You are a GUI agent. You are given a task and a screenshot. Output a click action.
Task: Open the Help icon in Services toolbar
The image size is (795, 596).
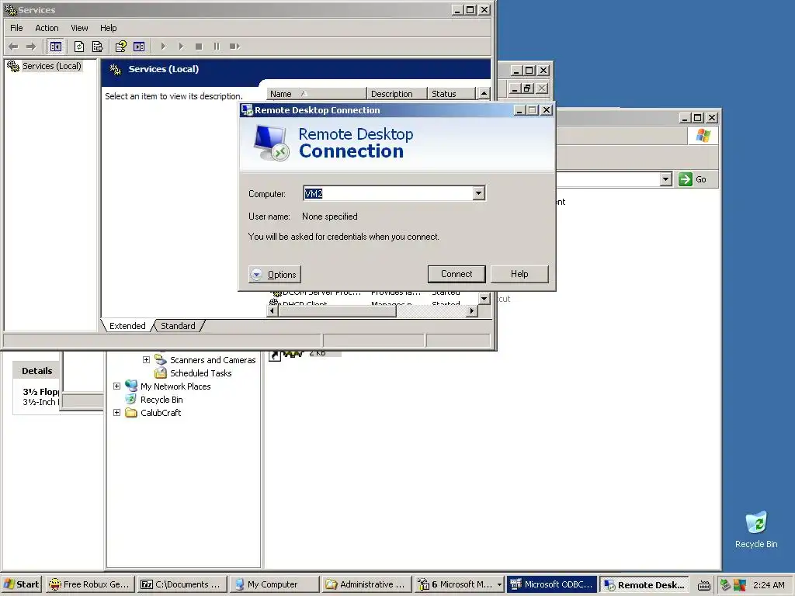click(120, 47)
